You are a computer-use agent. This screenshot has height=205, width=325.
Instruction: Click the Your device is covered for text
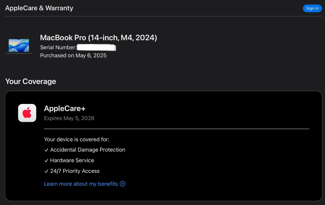(77, 139)
